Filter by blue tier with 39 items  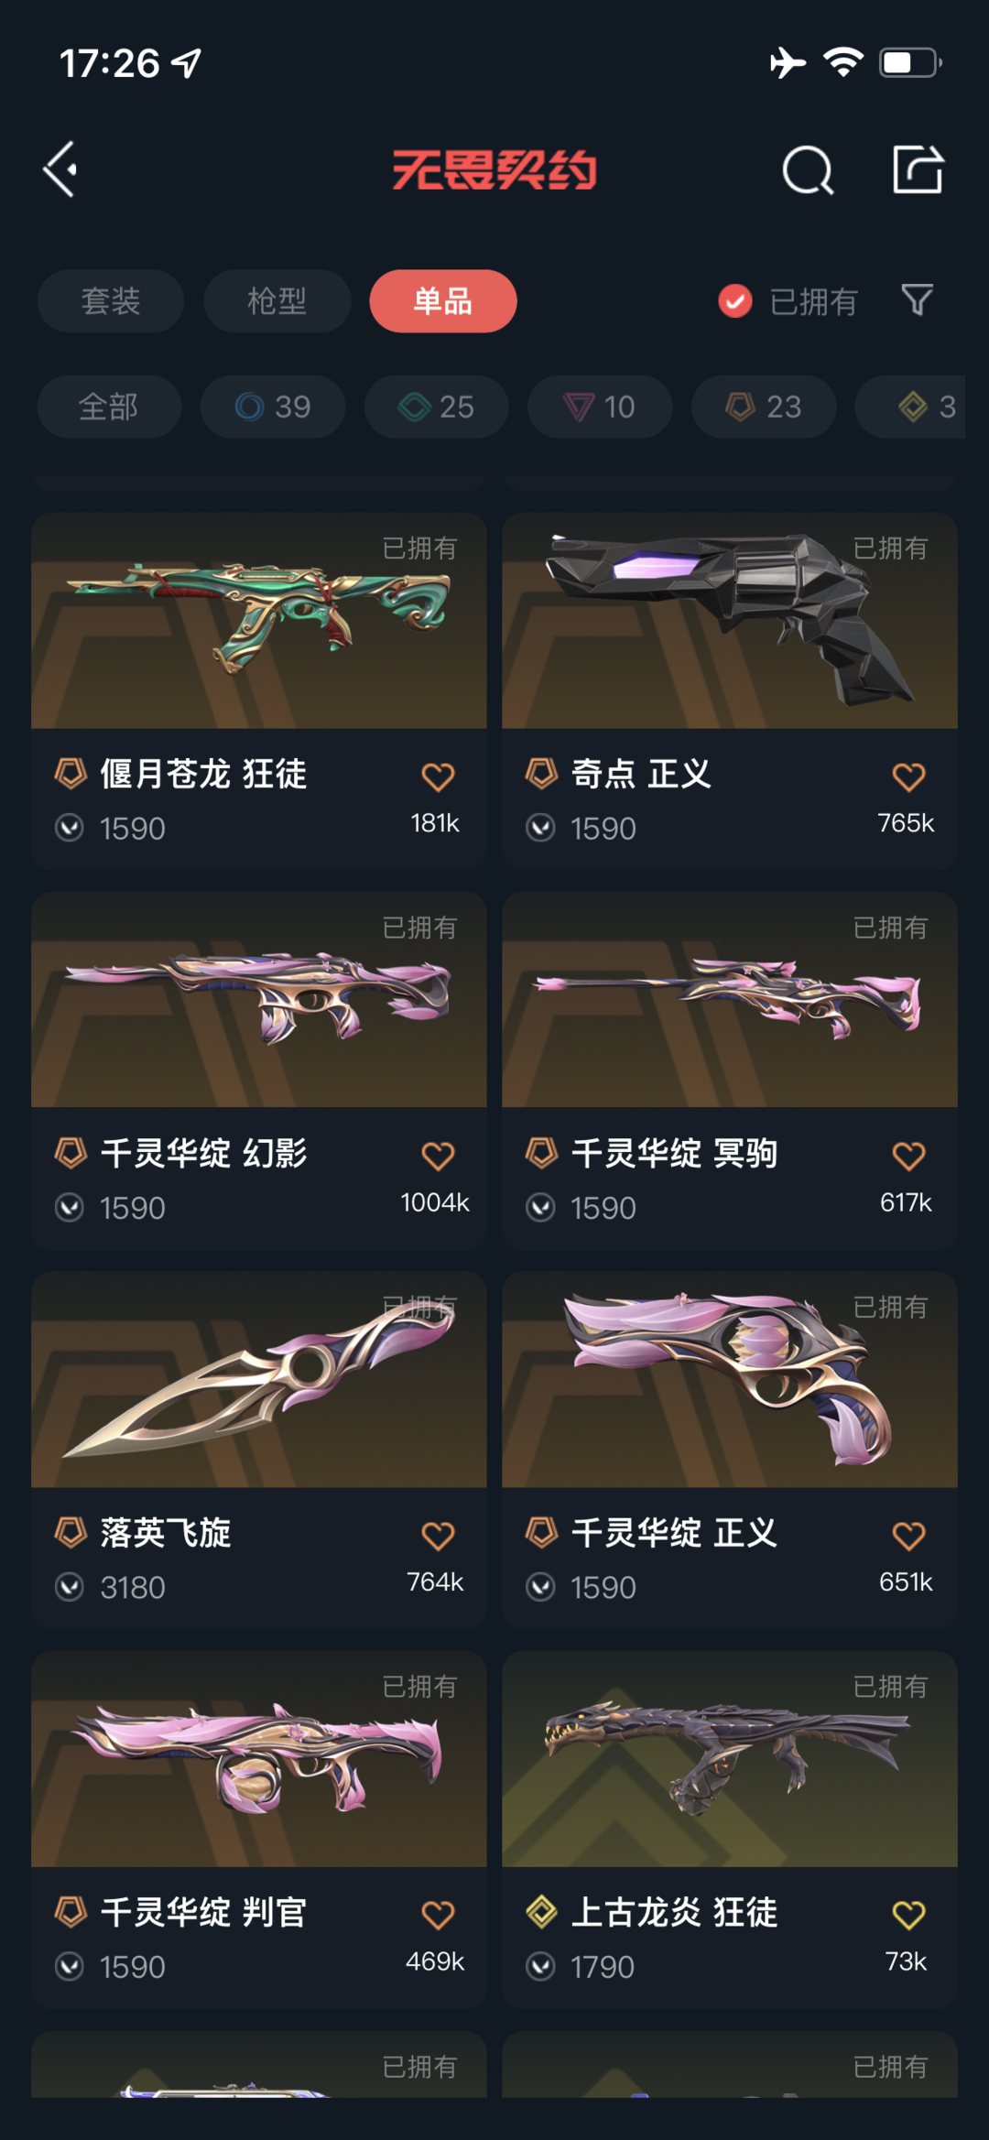[x=273, y=407]
